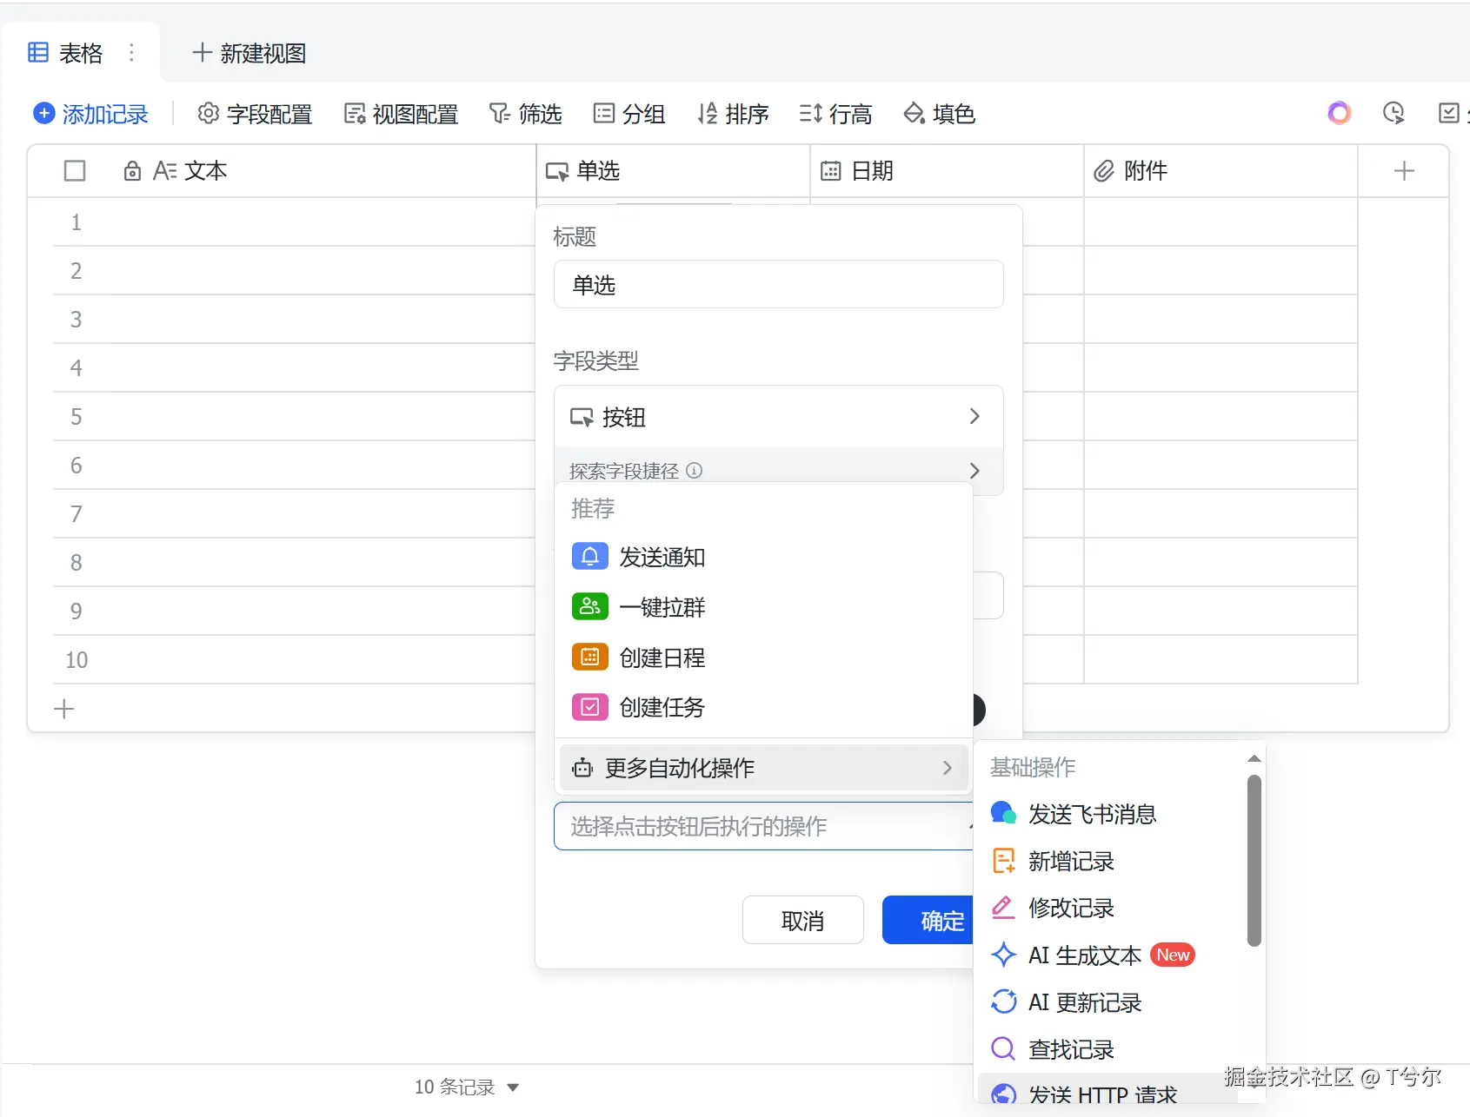This screenshot has height=1117, width=1470.
Task: Select 新增记录 in basic operations
Action: pyautogui.click(x=1109, y=861)
